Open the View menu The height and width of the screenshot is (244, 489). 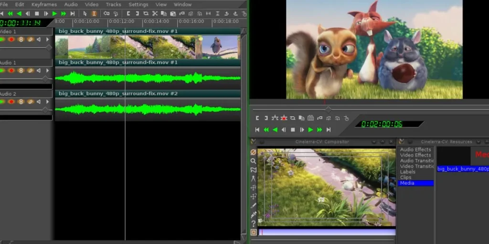pos(161,4)
